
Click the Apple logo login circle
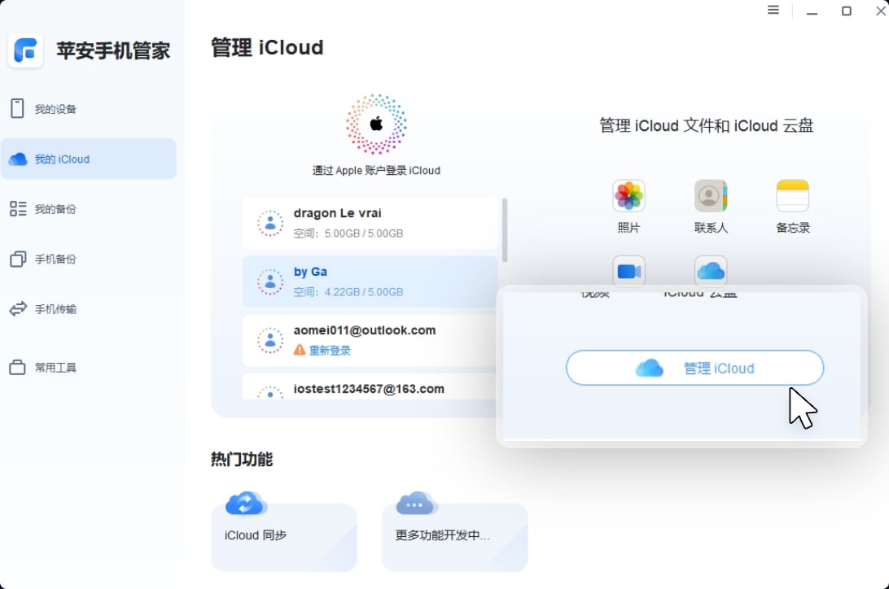(376, 124)
